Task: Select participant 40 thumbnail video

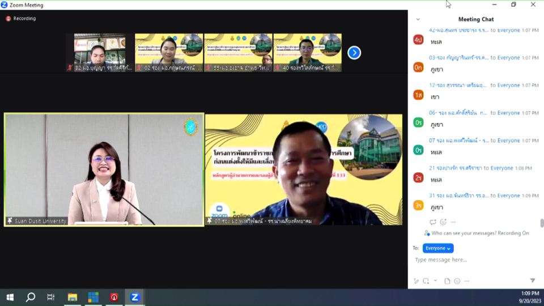Action: pyautogui.click(x=307, y=53)
